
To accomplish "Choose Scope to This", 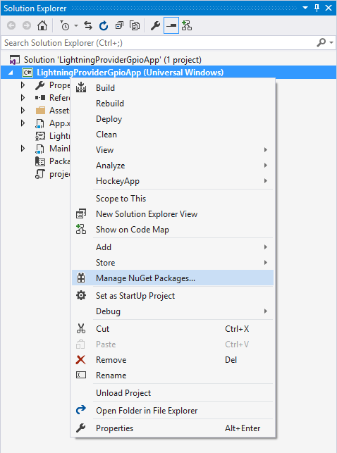I will pos(173,199).
